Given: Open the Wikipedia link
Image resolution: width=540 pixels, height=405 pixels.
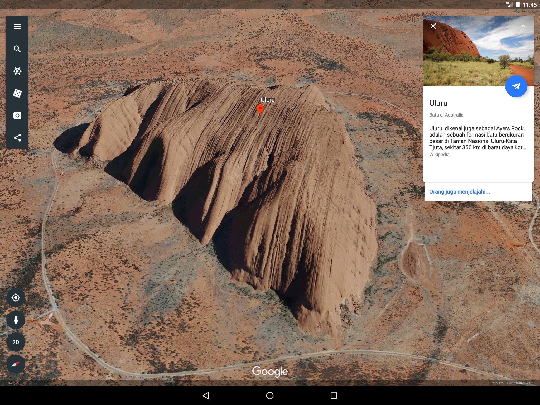Looking at the screenshot, I should [x=439, y=155].
